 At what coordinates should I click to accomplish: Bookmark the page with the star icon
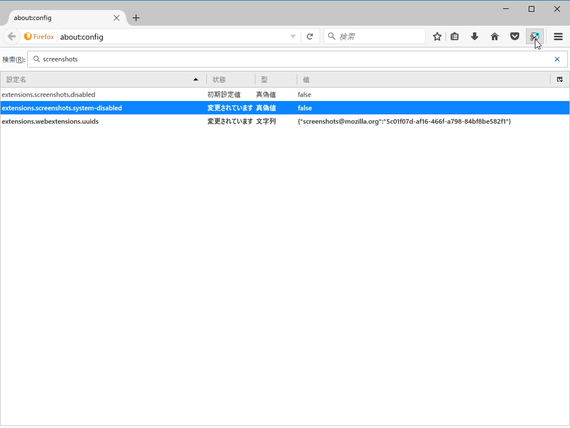click(437, 36)
